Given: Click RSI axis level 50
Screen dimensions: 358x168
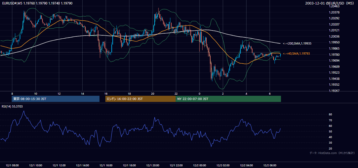Looking at the screenshot, I should coord(331,131).
